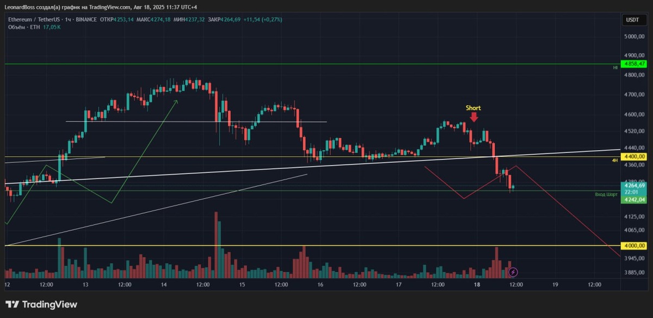Image resolution: width=653 pixels, height=318 pixels.
Task: Click the lightning bolt icon above the time axis
Action: pyautogui.click(x=513, y=271)
